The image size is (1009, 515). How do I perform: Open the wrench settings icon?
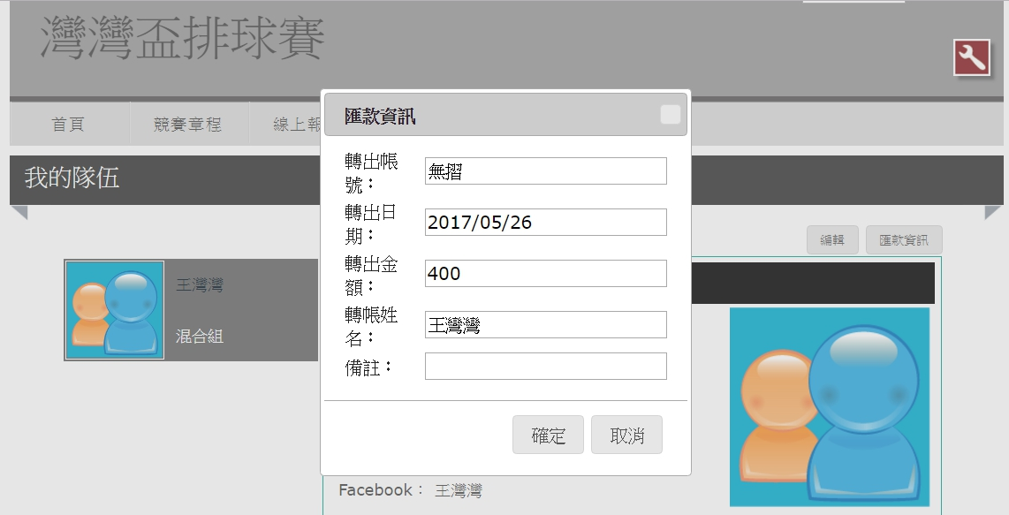click(x=972, y=58)
